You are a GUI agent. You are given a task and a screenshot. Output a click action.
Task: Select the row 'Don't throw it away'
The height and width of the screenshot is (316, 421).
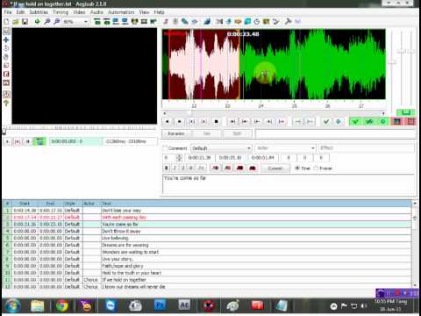tap(206, 231)
